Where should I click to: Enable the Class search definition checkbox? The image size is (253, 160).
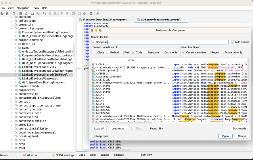[95, 52]
